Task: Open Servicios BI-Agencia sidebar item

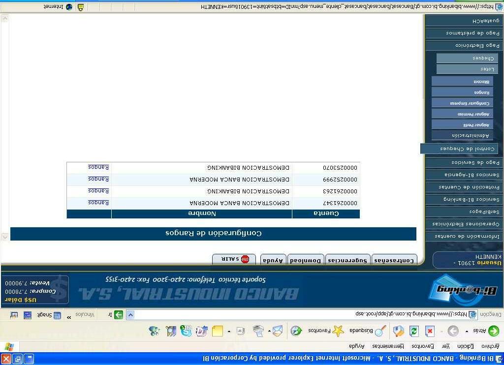Action: [464, 175]
